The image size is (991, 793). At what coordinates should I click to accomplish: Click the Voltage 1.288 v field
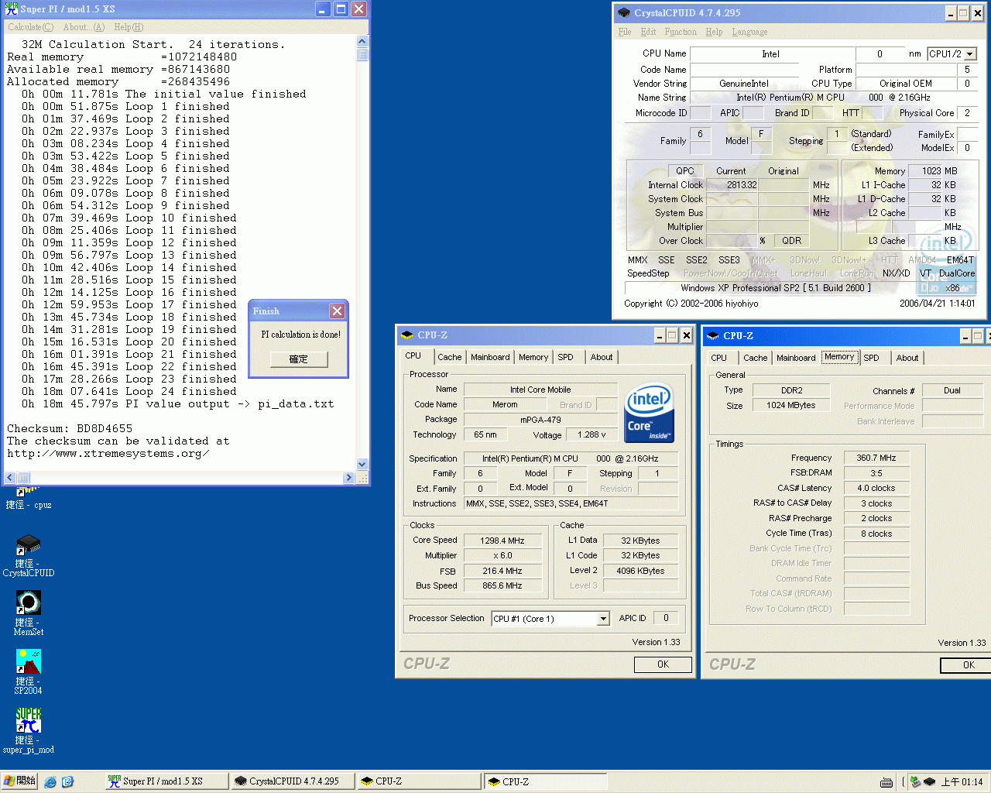click(x=592, y=435)
